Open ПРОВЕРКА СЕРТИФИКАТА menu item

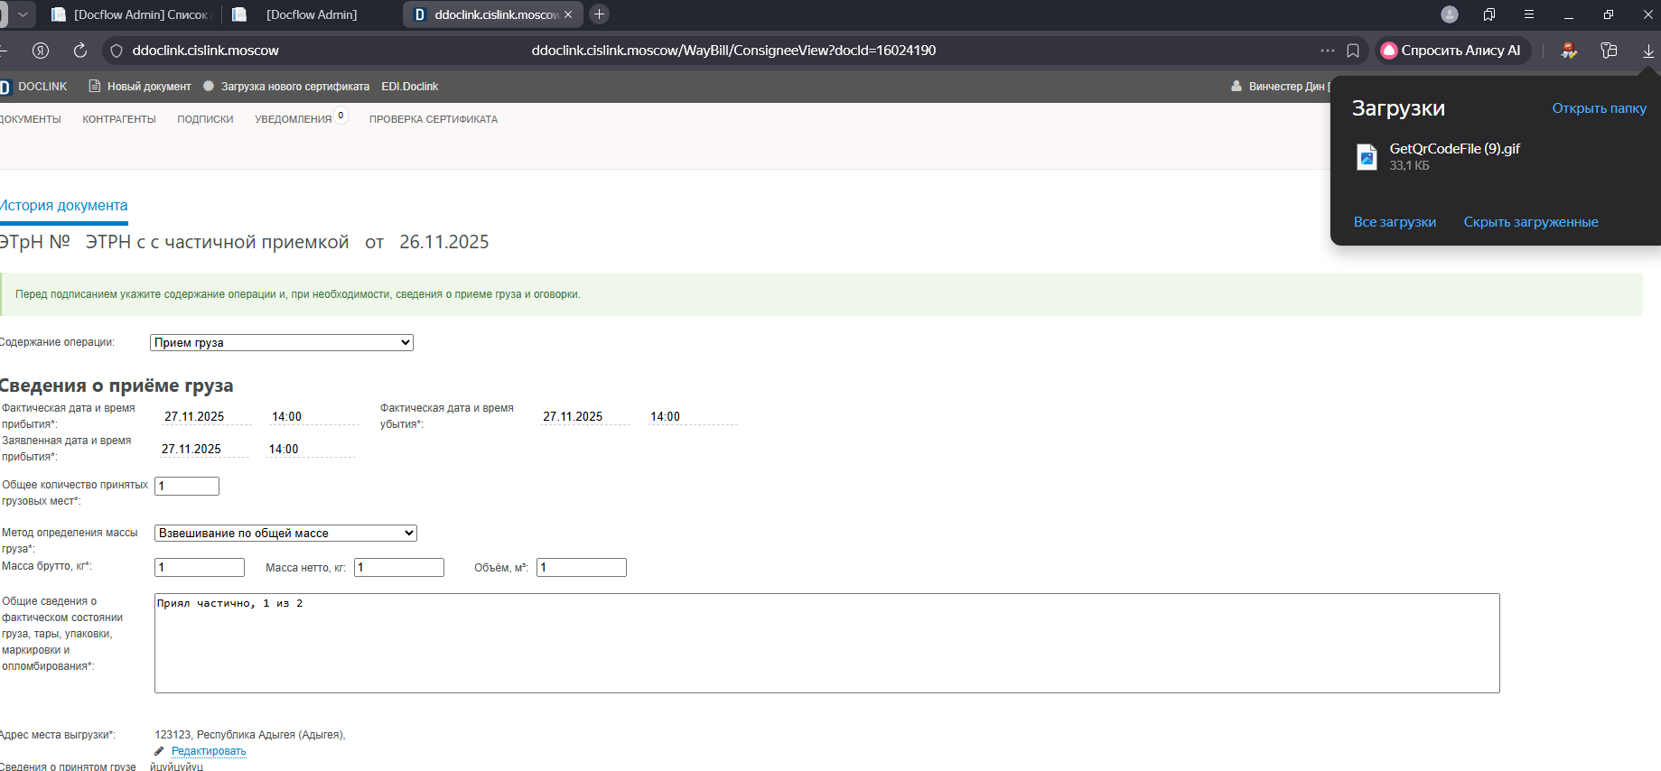tap(434, 119)
